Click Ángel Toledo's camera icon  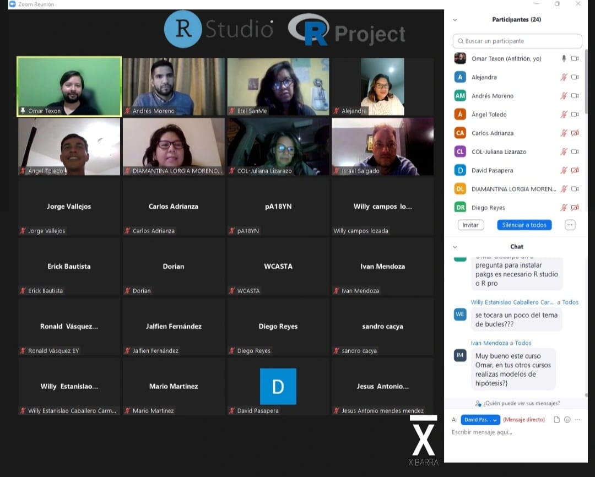tap(575, 114)
